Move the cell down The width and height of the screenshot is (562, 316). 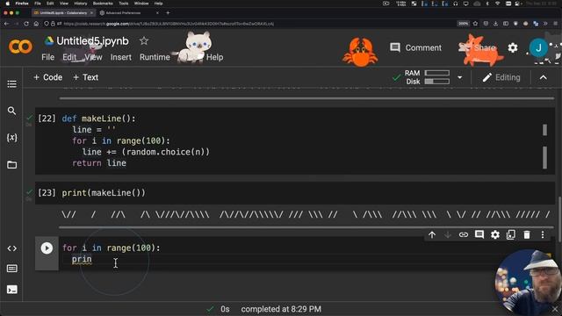point(448,234)
